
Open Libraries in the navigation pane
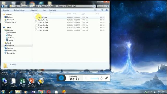pyautogui.click(x=10, y=30)
